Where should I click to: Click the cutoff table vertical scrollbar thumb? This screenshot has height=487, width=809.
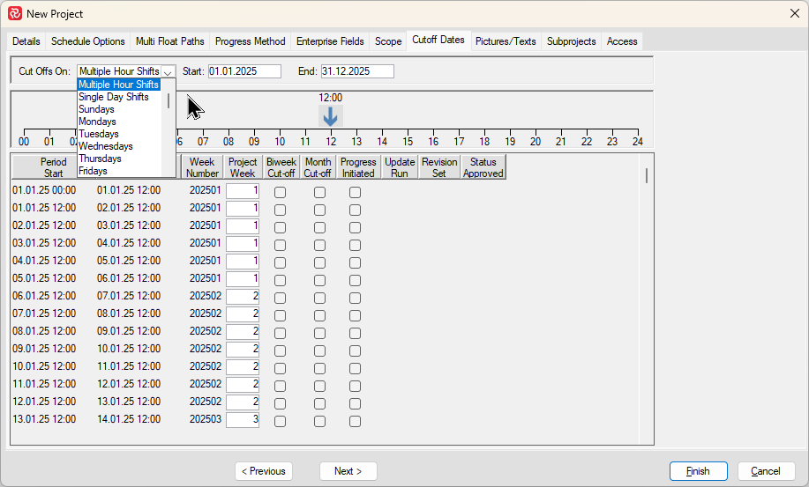[x=647, y=175]
